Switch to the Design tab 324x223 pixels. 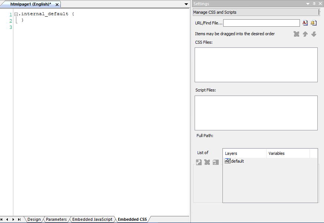point(34,219)
